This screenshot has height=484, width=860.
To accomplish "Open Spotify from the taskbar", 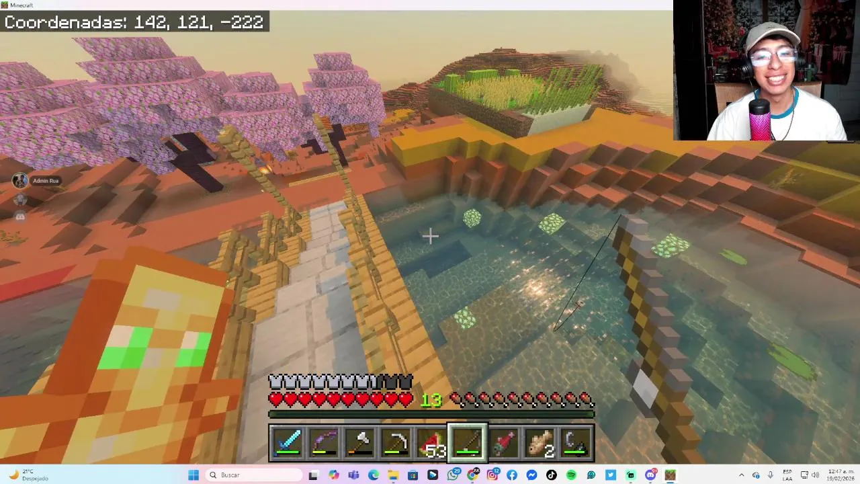I will coord(571,475).
